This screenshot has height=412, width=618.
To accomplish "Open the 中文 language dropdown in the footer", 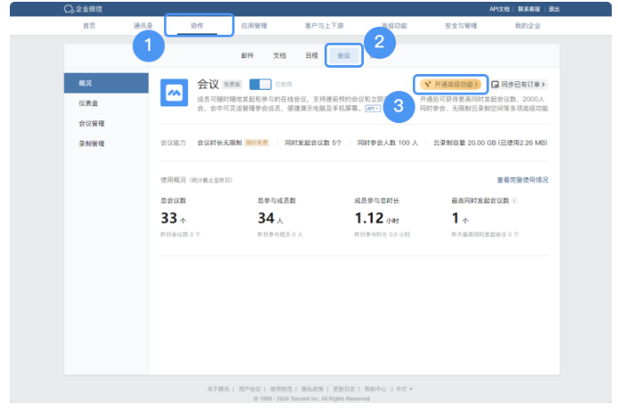I will (404, 389).
